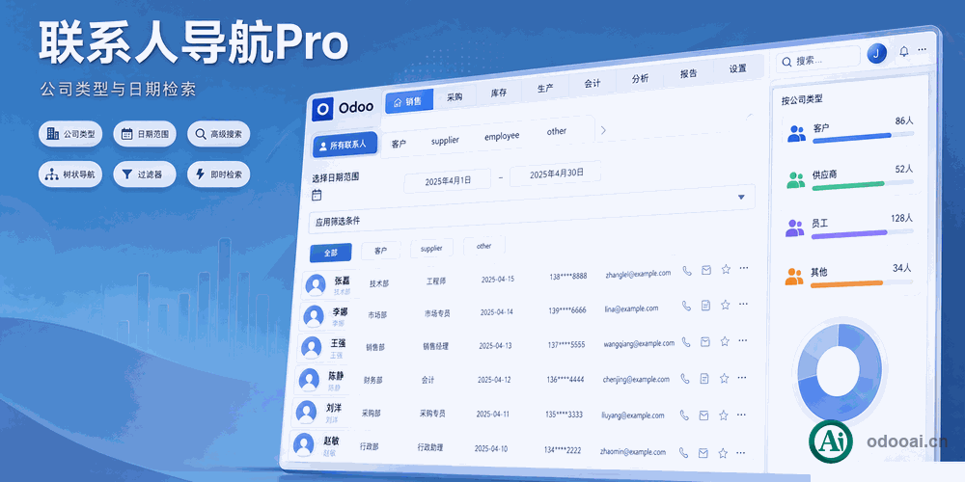The height and width of the screenshot is (482, 965).
Task: Click the 公司类型 feature pill
Action: click(70, 133)
